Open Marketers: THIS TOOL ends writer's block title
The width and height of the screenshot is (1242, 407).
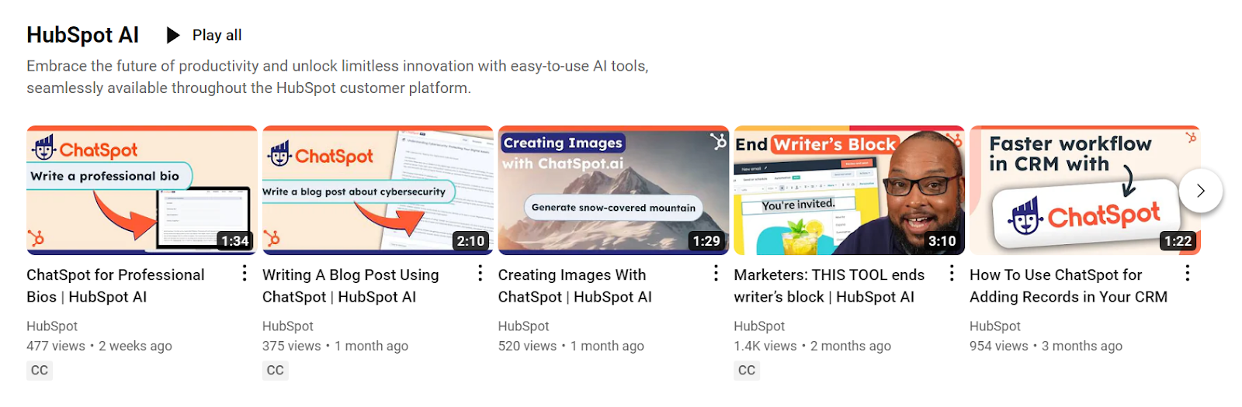[829, 285]
